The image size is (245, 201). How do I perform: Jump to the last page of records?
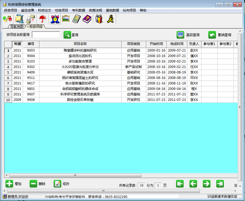pos(220,184)
